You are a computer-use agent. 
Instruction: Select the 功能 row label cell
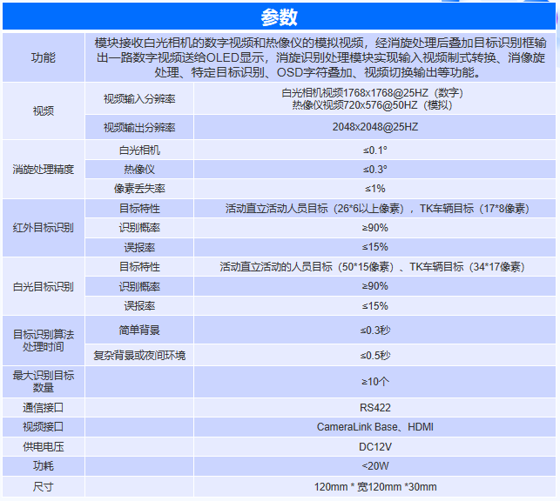click(x=43, y=57)
